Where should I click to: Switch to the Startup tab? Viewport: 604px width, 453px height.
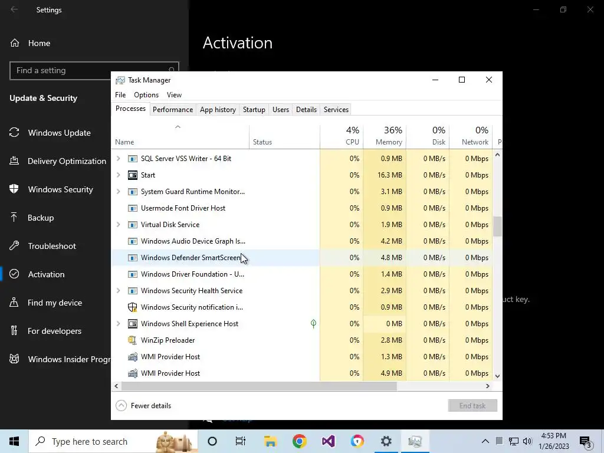point(254,110)
